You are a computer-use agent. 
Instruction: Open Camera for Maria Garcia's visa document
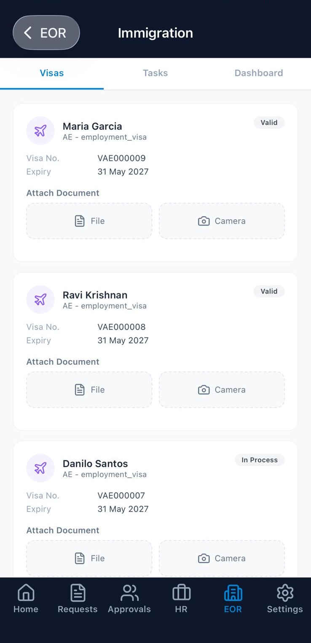tap(222, 221)
